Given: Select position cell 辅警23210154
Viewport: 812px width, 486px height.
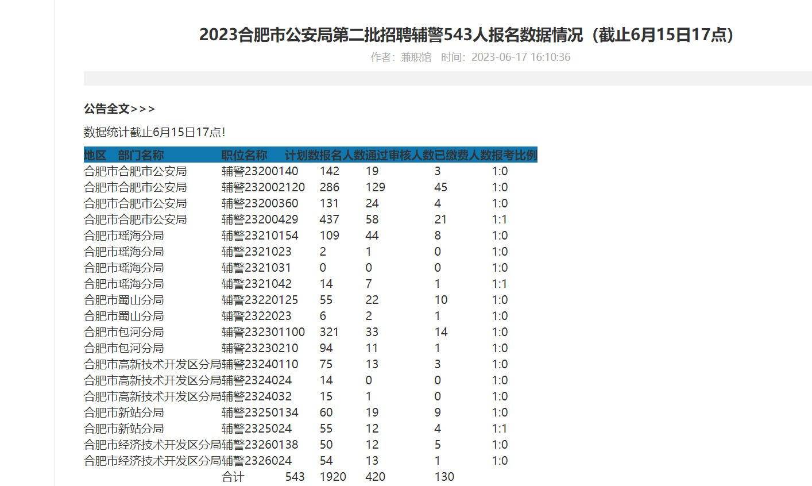Looking at the screenshot, I should 260,236.
